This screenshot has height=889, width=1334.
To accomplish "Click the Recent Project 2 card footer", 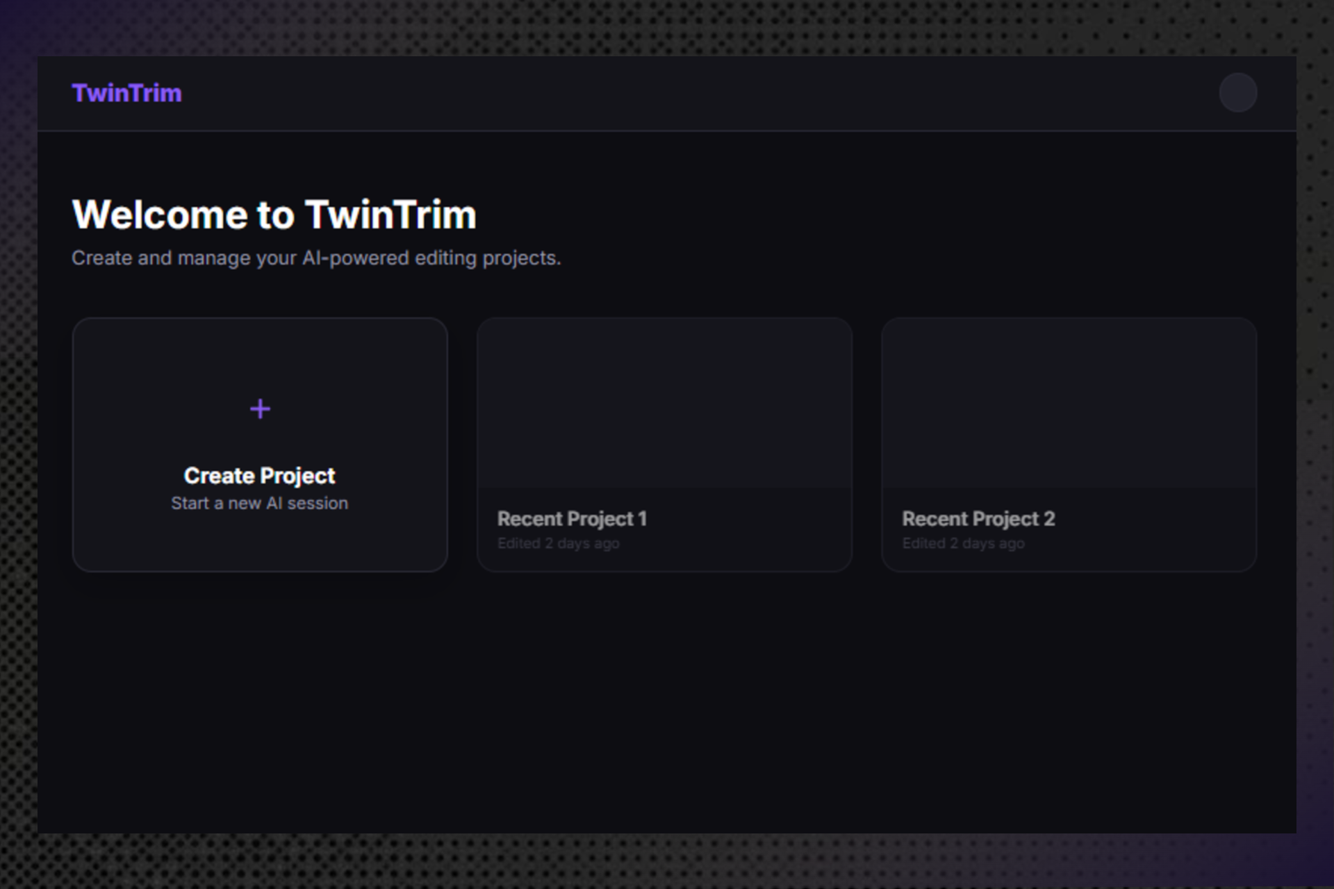I will point(1153,531).
